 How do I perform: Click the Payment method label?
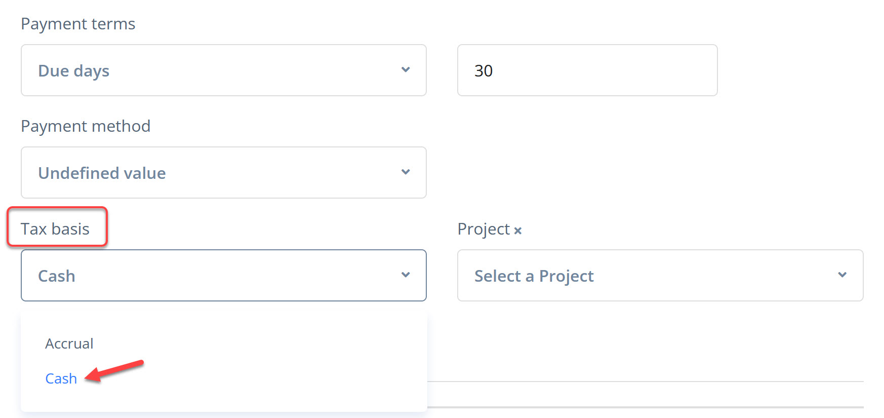(x=86, y=126)
